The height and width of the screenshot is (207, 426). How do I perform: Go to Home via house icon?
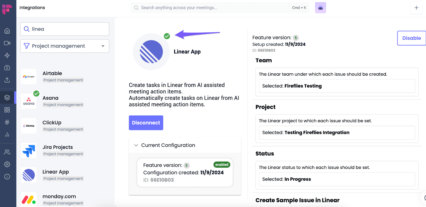click(7, 31)
